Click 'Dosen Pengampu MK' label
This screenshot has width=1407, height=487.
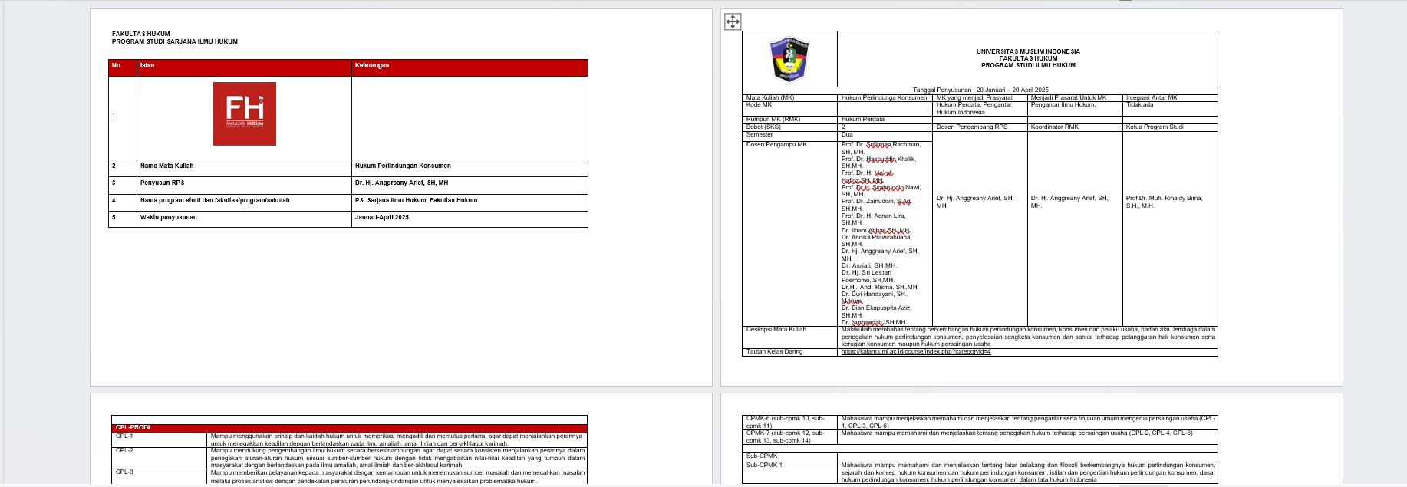[x=776, y=145]
